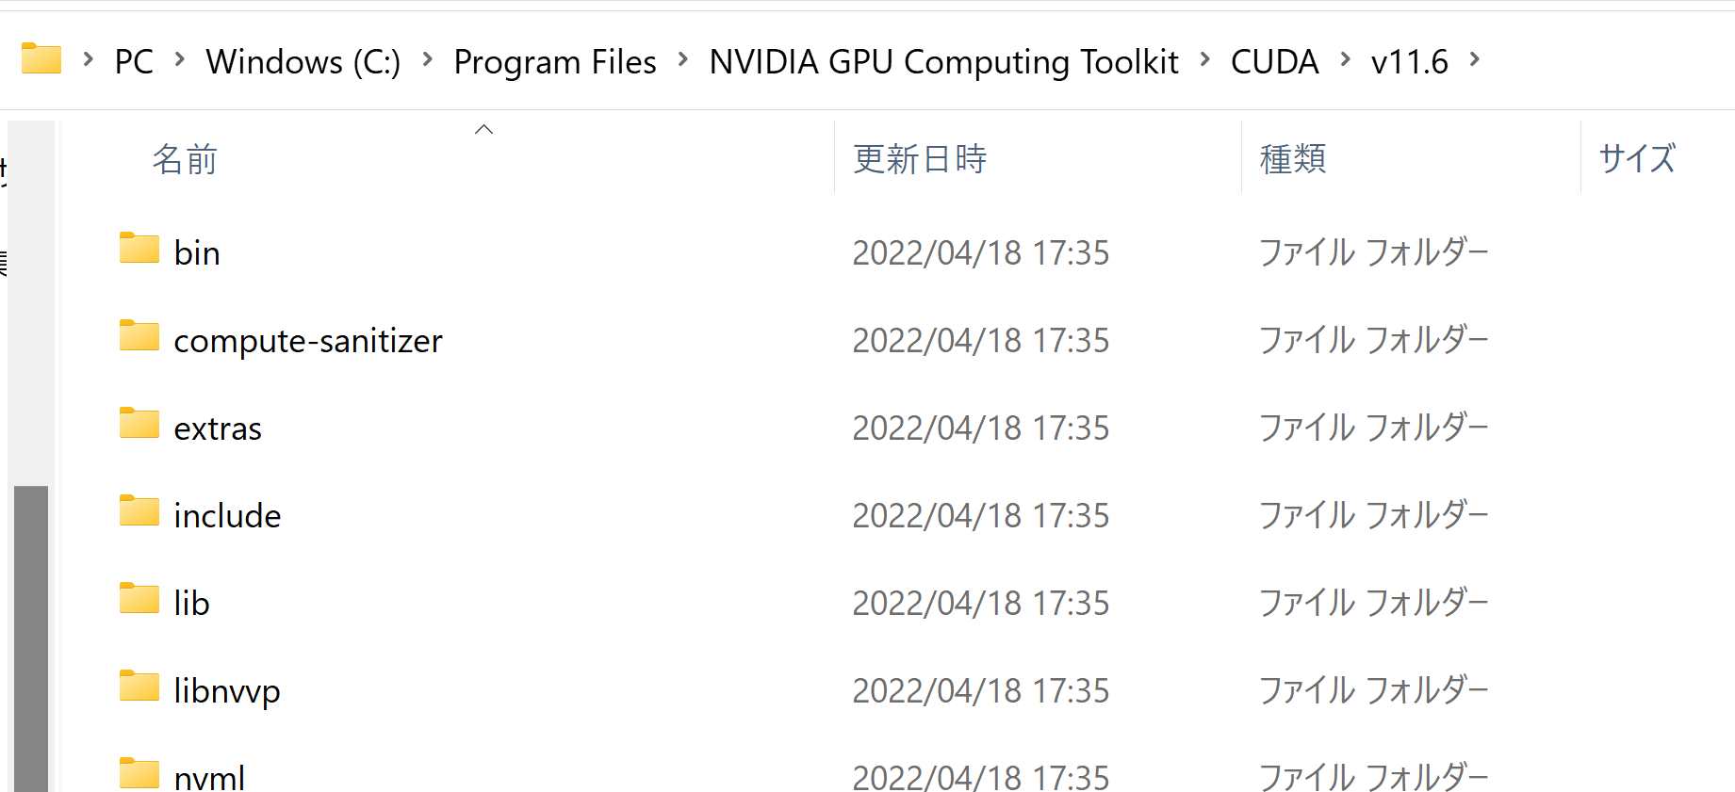Sort by the 名前 column header

tap(186, 159)
